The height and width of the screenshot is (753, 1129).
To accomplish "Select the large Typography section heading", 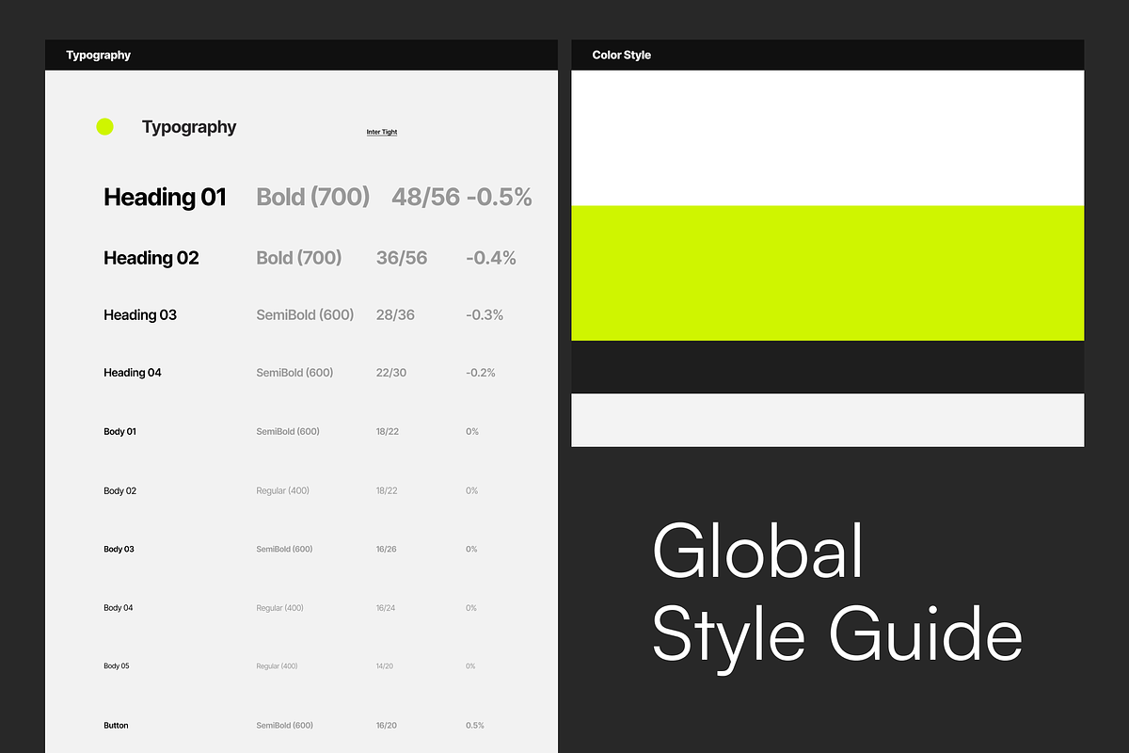I will coord(189,127).
